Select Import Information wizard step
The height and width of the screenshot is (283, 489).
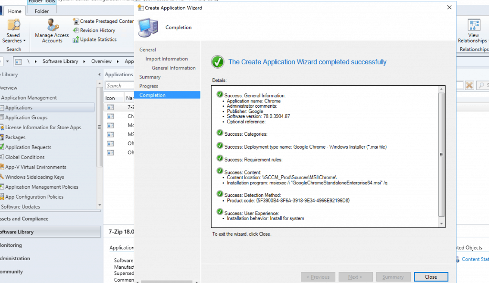click(167, 59)
